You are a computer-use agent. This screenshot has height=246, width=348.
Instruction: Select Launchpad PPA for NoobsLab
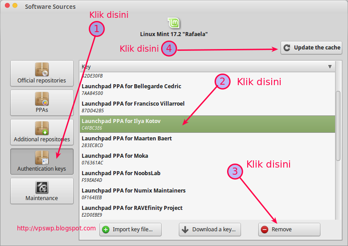pyautogui.click(x=207, y=176)
